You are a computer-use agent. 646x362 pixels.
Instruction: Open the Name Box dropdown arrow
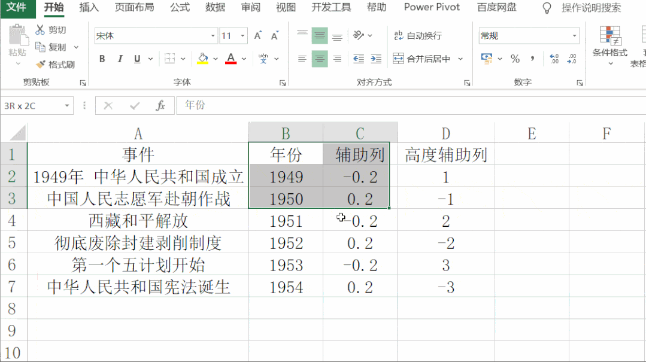[66, 106]
